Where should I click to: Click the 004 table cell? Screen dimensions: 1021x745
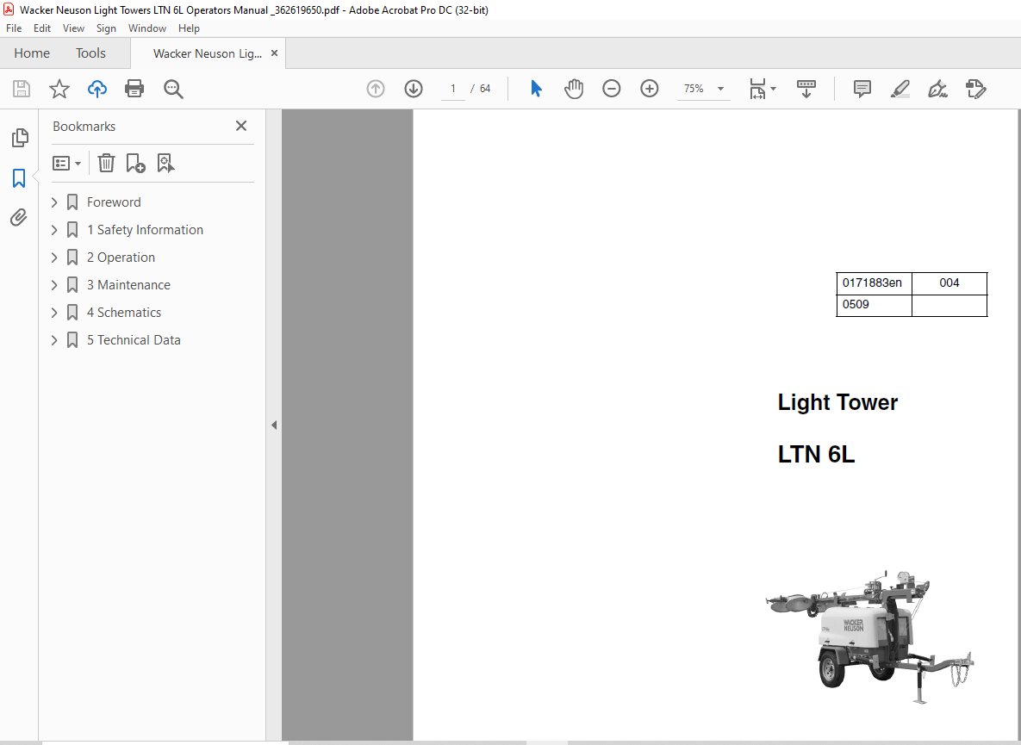tap(949, 283)
